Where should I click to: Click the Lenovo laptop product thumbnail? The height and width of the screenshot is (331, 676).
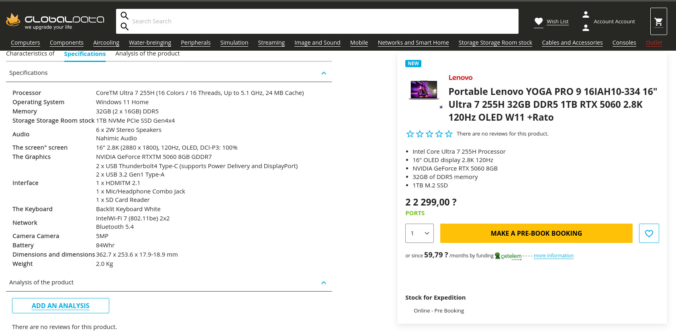423,89
